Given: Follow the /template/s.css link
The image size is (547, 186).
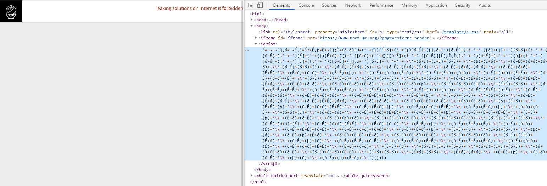Looking at the screenshot, I should pos(461,32).
